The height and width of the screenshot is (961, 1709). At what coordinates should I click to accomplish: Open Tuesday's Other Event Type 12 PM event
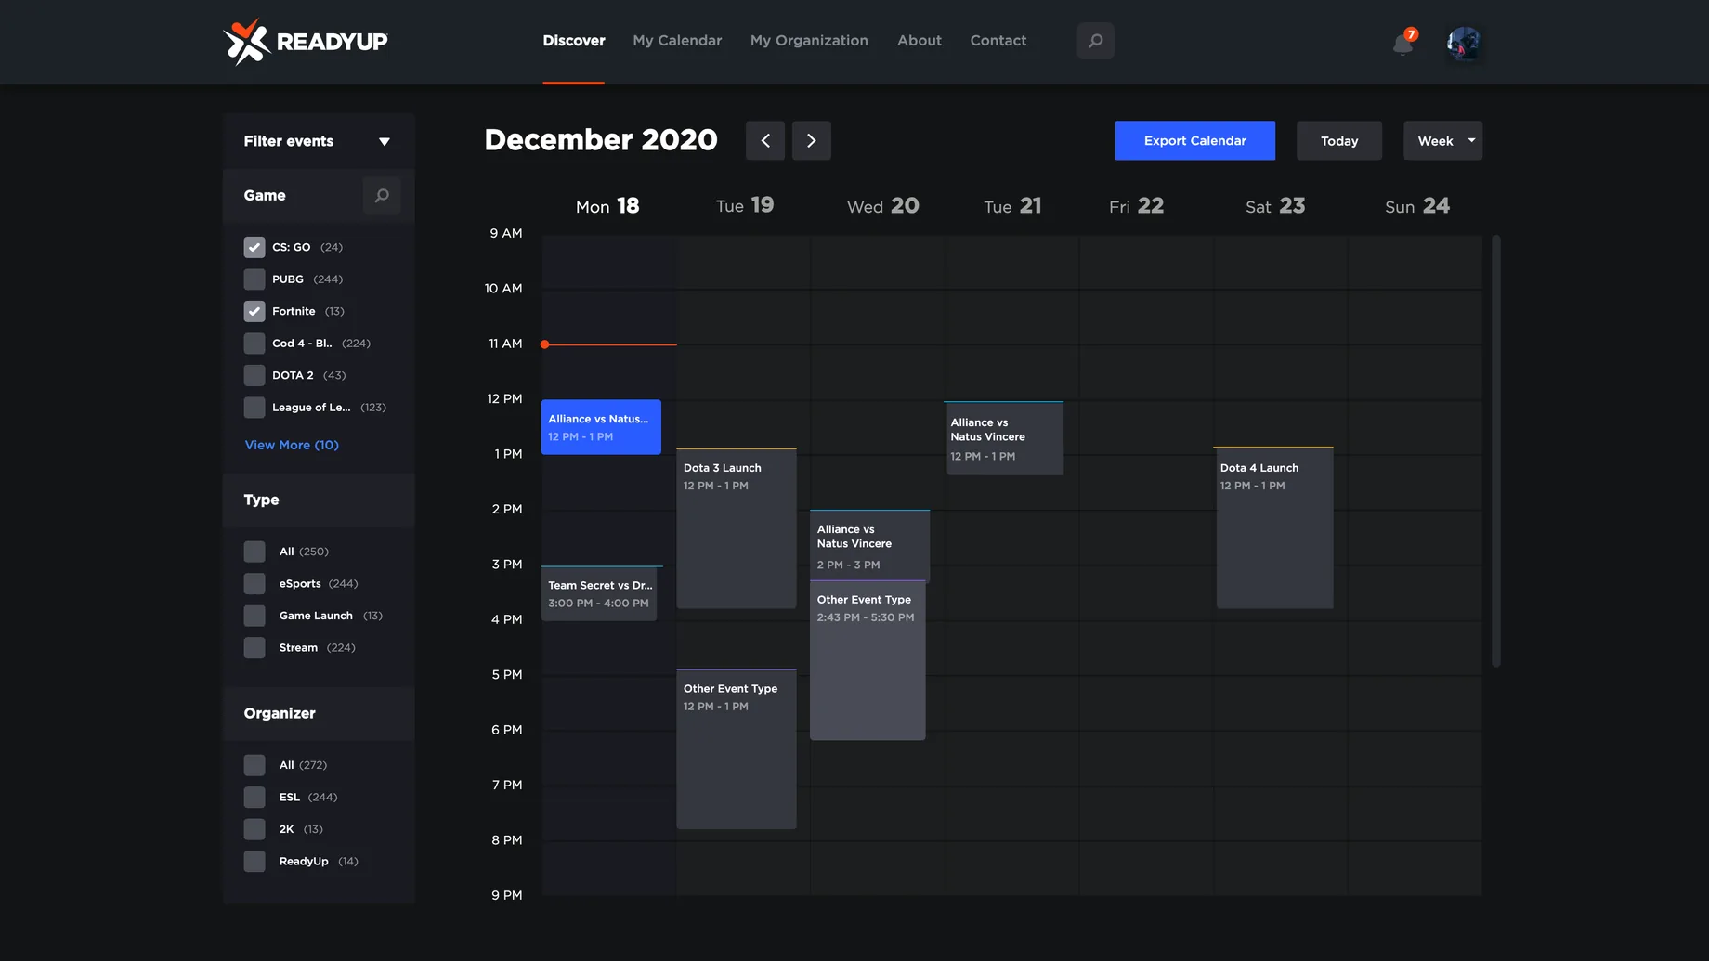[737, 749]
